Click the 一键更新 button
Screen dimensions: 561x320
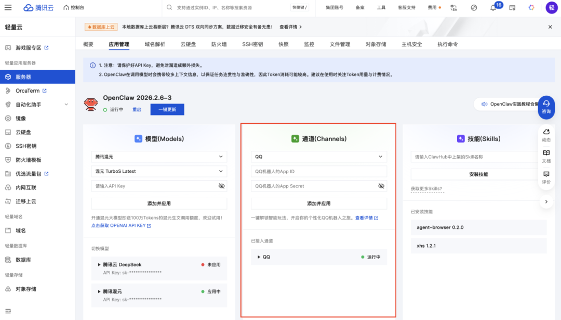pyautogui.click(x=167, y=109)
